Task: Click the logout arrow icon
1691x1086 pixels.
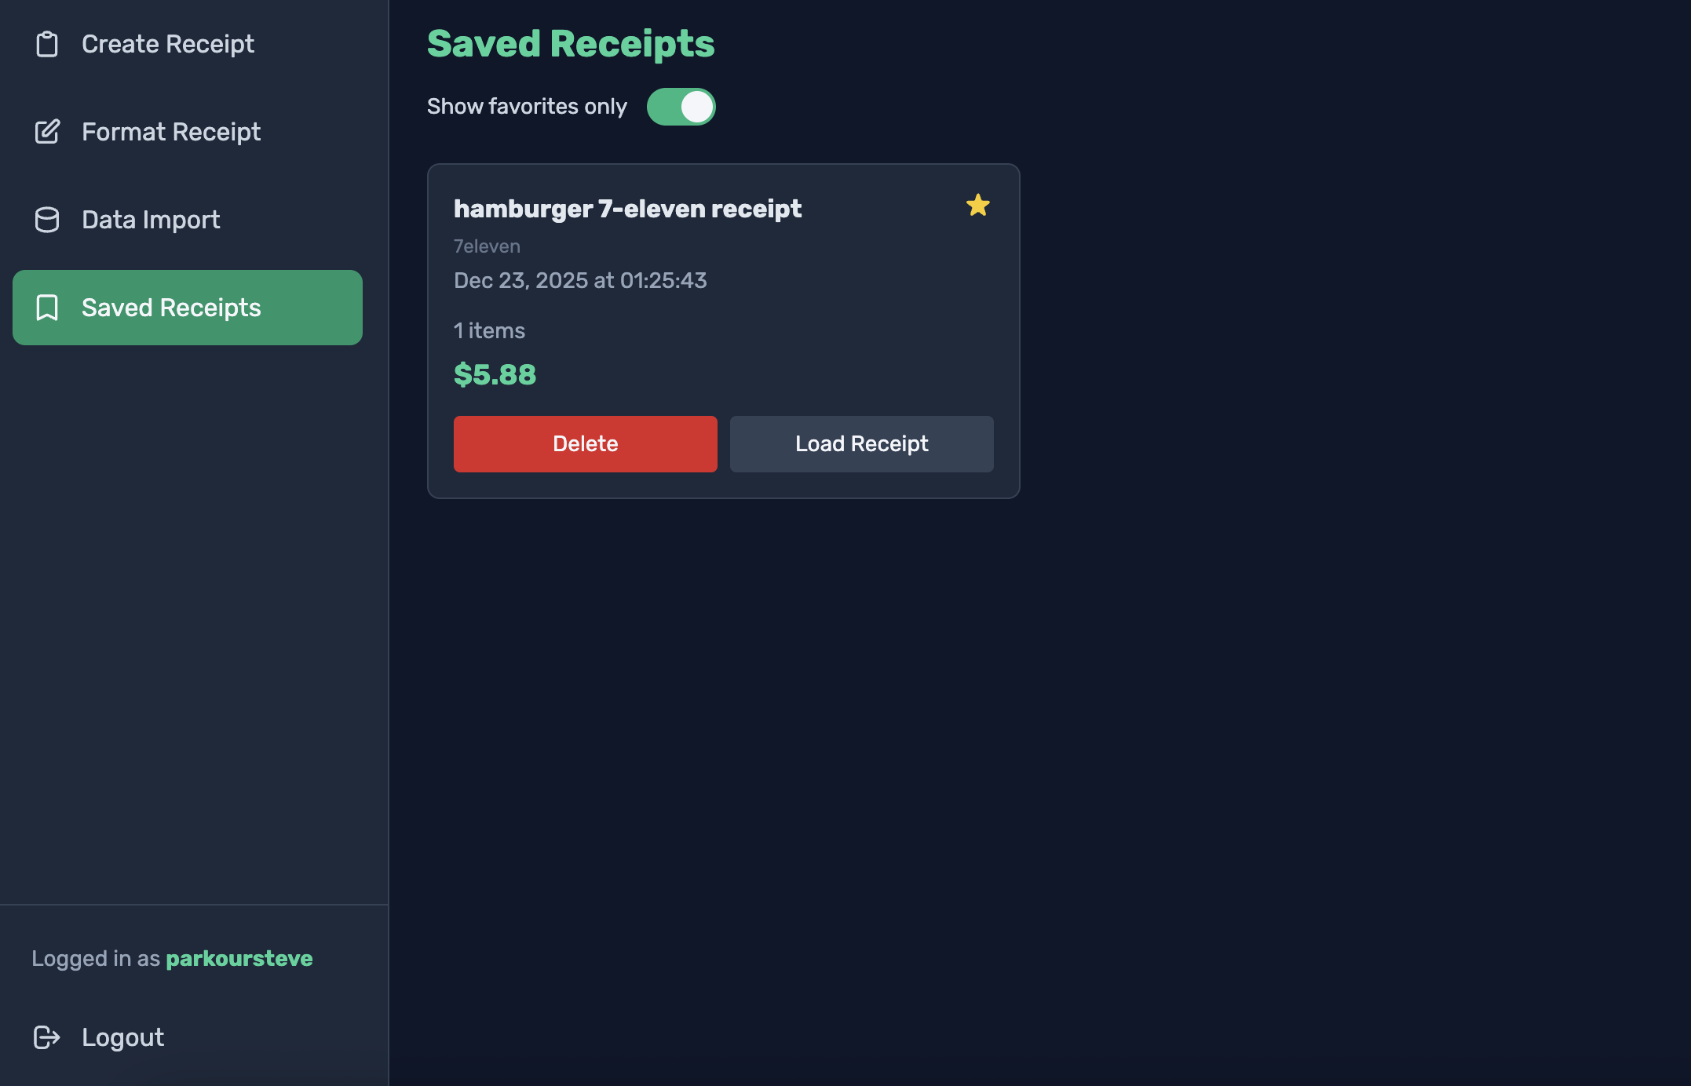Action: coord(47,1037)
